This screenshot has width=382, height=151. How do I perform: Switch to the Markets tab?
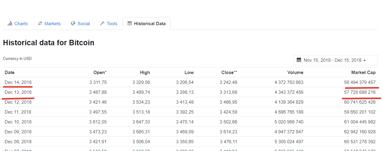point(52,24)
